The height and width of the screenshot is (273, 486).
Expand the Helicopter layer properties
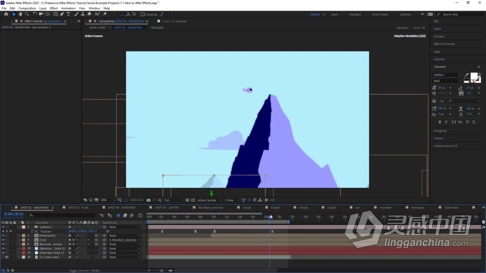pyautogui.click(x=20, y=236)
